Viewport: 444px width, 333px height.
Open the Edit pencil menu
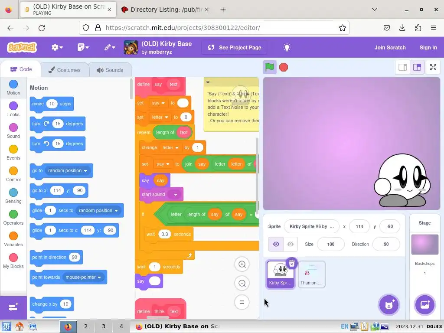[110, 47]
